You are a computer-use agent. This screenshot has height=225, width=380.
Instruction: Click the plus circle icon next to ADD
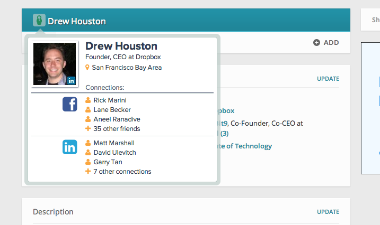coord(316,42)
